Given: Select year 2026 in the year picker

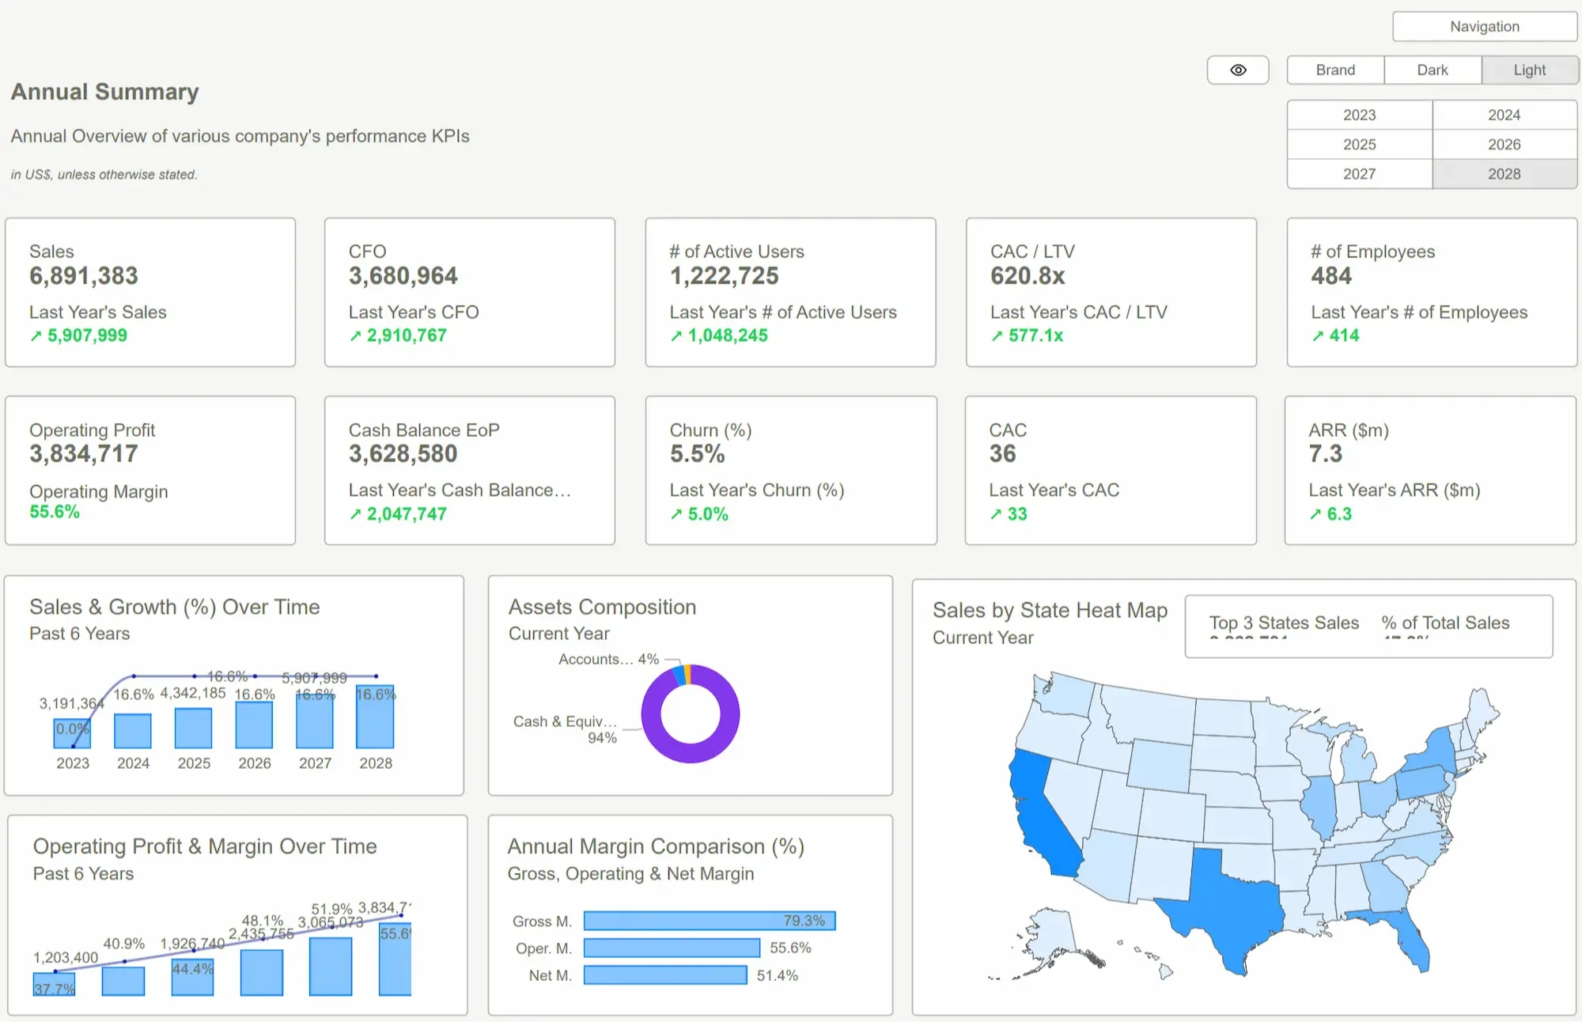Looking at the screenshot, I should (x=1504, y=144).
